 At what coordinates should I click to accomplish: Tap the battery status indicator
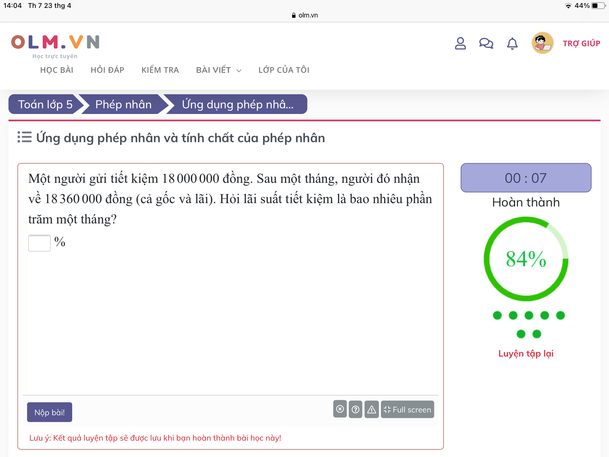point(598,6)
